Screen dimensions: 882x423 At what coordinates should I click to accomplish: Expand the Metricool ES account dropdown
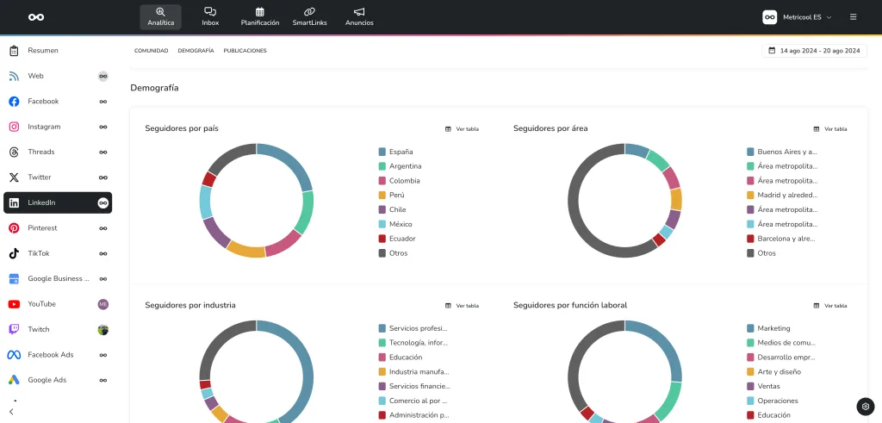[x=797, y=16]
